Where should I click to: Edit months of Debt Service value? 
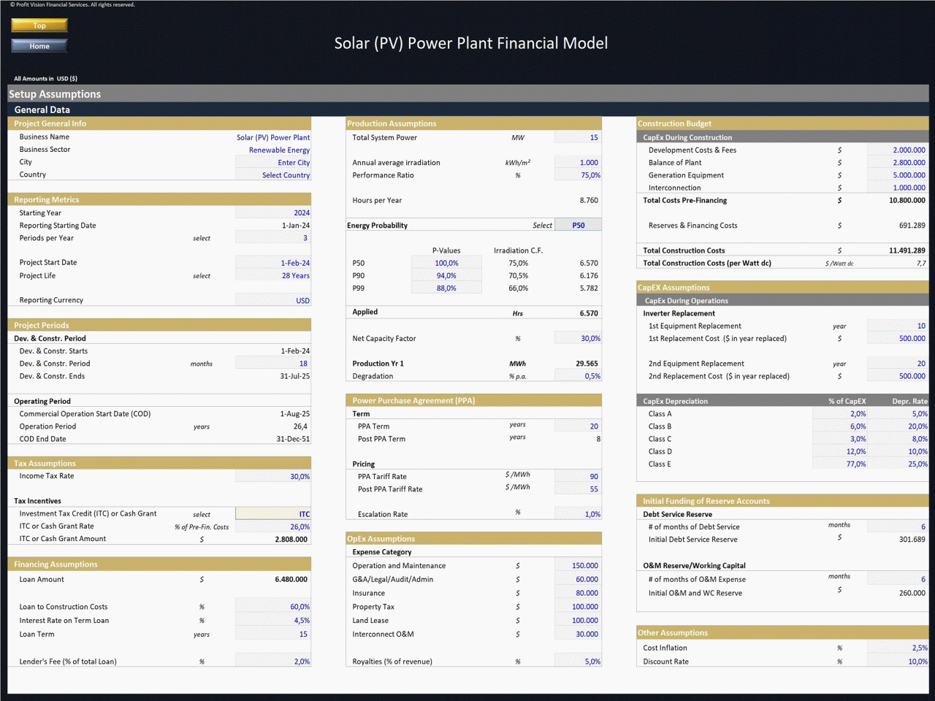coord(898,526)
